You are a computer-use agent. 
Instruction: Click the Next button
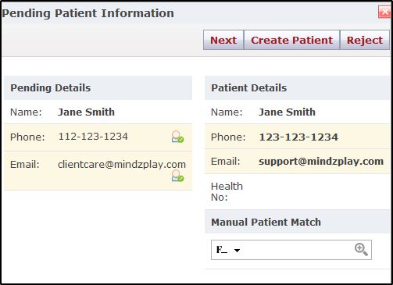coord(223,40)
